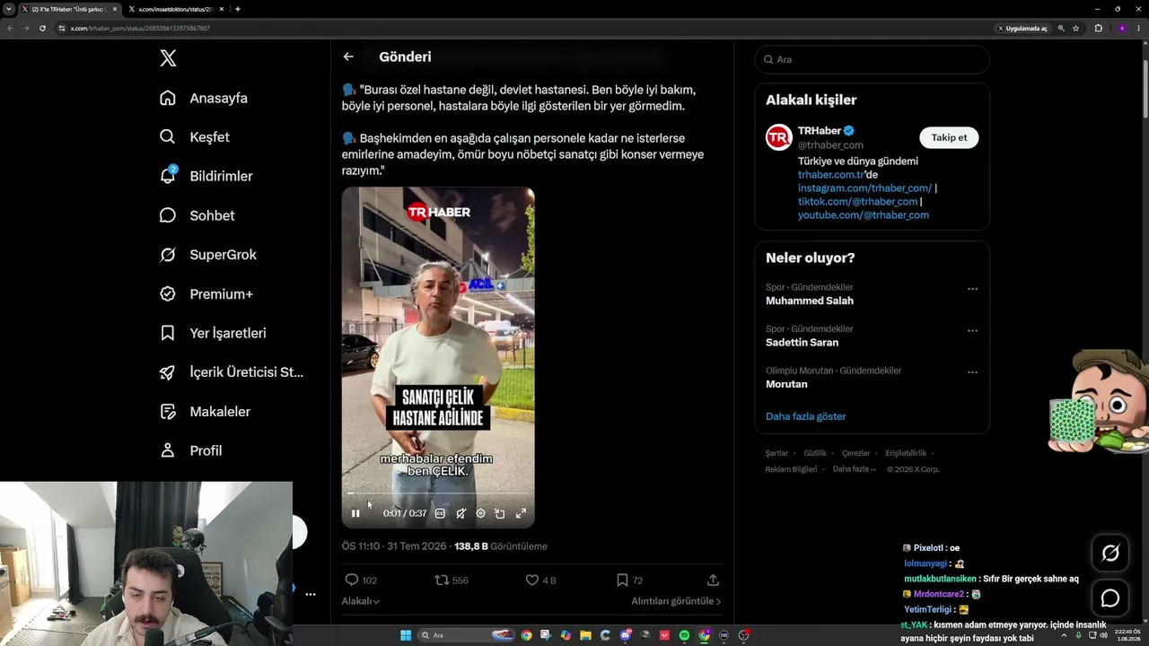Expand the Alakalı sort dropdown
Viewport: 1149px width, 646px height.
[361, 601]
